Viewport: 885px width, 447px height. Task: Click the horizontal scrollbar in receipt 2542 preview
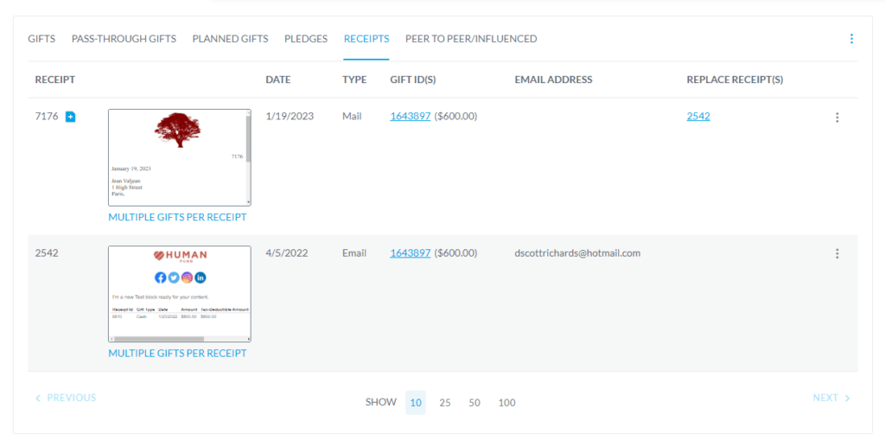tap(159, 339)
